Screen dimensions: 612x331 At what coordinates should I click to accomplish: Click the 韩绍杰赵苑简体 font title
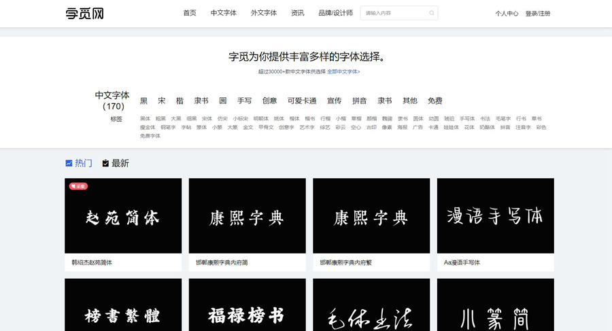coord(92,262)
